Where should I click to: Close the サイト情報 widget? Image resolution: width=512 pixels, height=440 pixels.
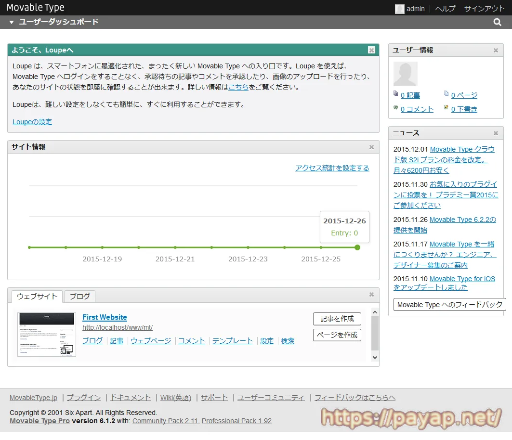(x=371, y=147)
